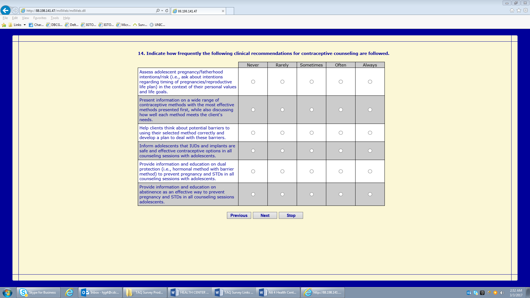Open the Favorites star icon
The height and width of the screenshot is (298, 530).
519,10
